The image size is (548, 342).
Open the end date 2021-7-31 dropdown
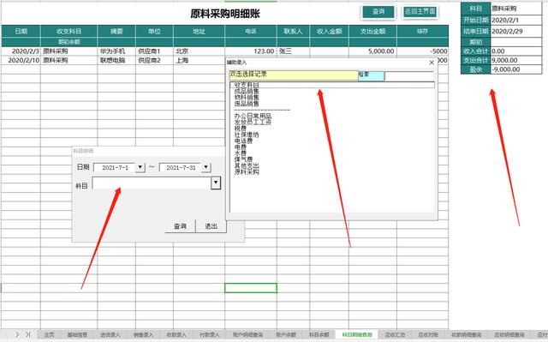(x=206, y=167)
